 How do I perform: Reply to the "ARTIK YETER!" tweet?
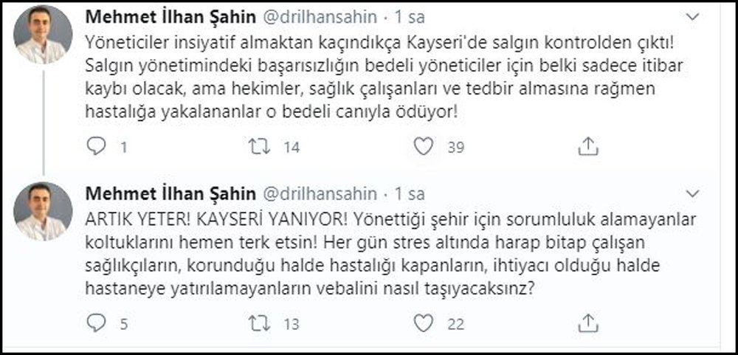[x=97, y=323]
